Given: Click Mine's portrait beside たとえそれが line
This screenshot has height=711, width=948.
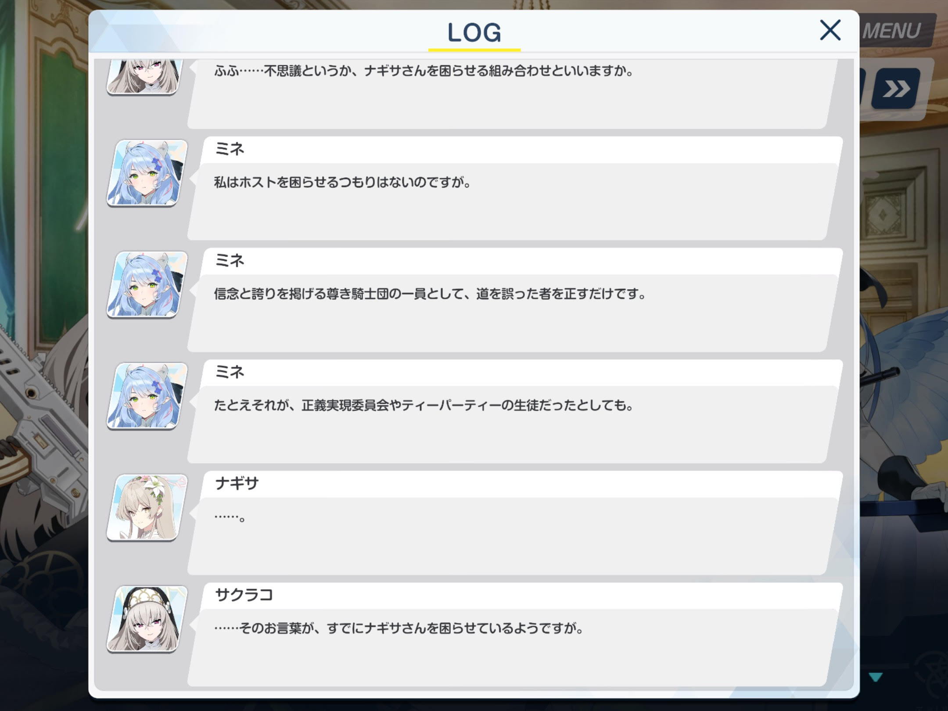Looking at the screenshot, I should pos(147,396).
